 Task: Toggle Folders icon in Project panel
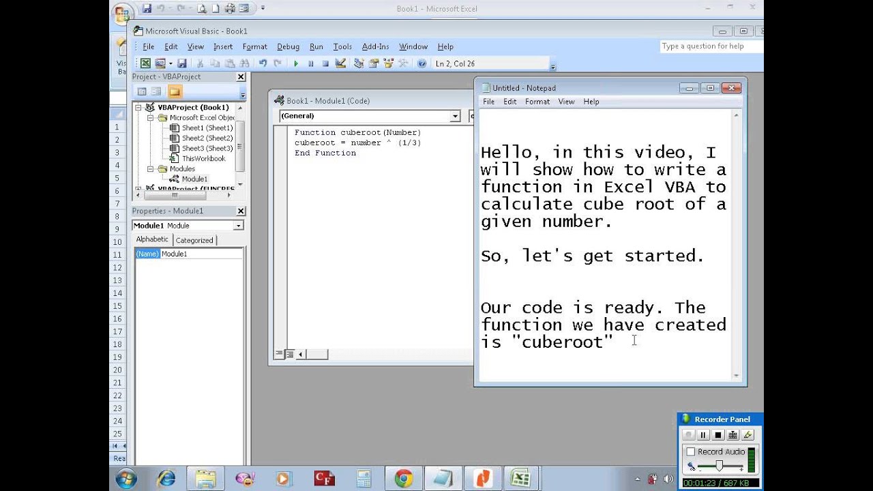pos(175,91)
